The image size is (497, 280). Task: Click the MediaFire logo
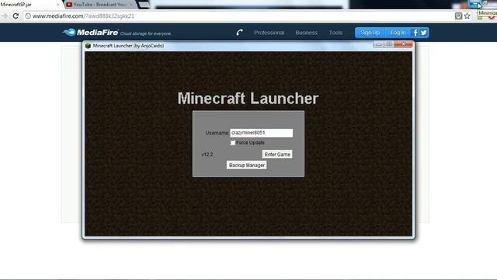coord(91,33)
